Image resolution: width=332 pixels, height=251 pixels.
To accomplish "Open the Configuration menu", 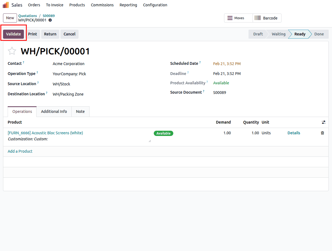I will pos(155,5).
